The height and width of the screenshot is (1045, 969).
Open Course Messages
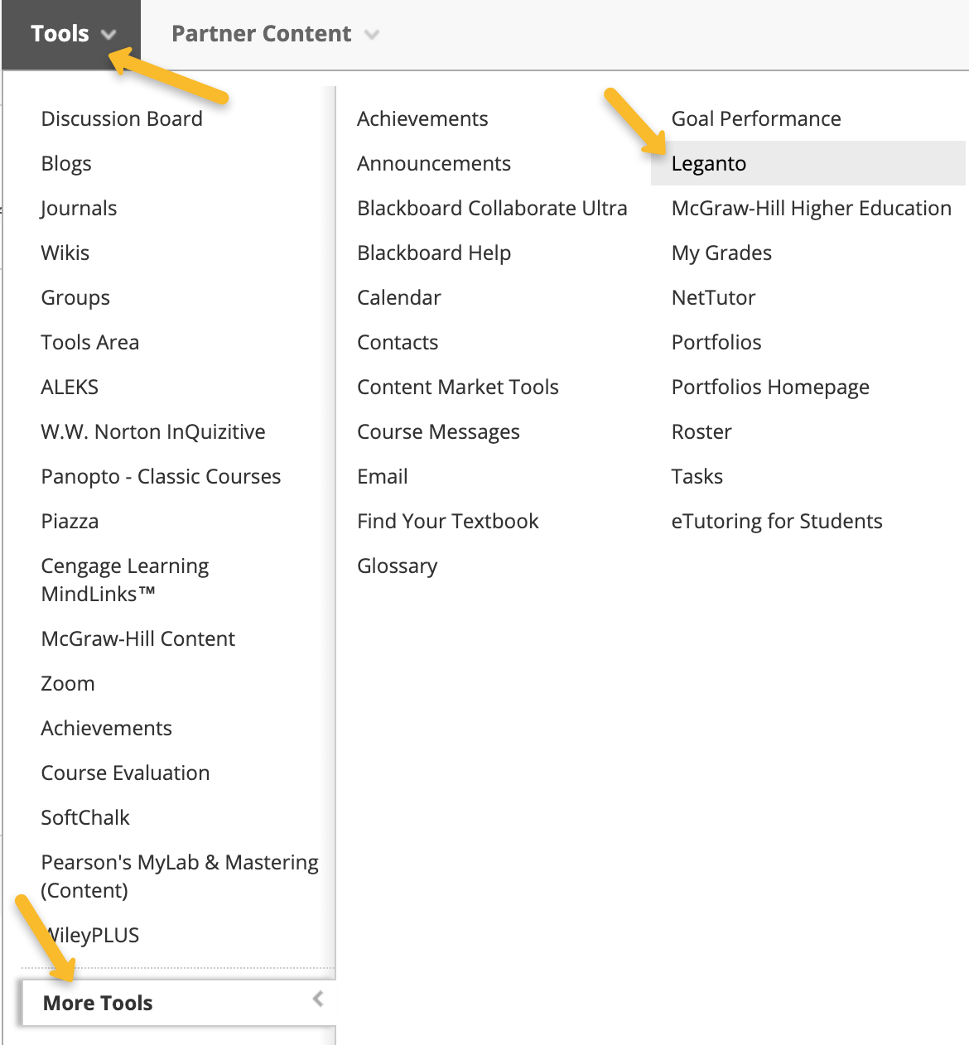[438, 431]
